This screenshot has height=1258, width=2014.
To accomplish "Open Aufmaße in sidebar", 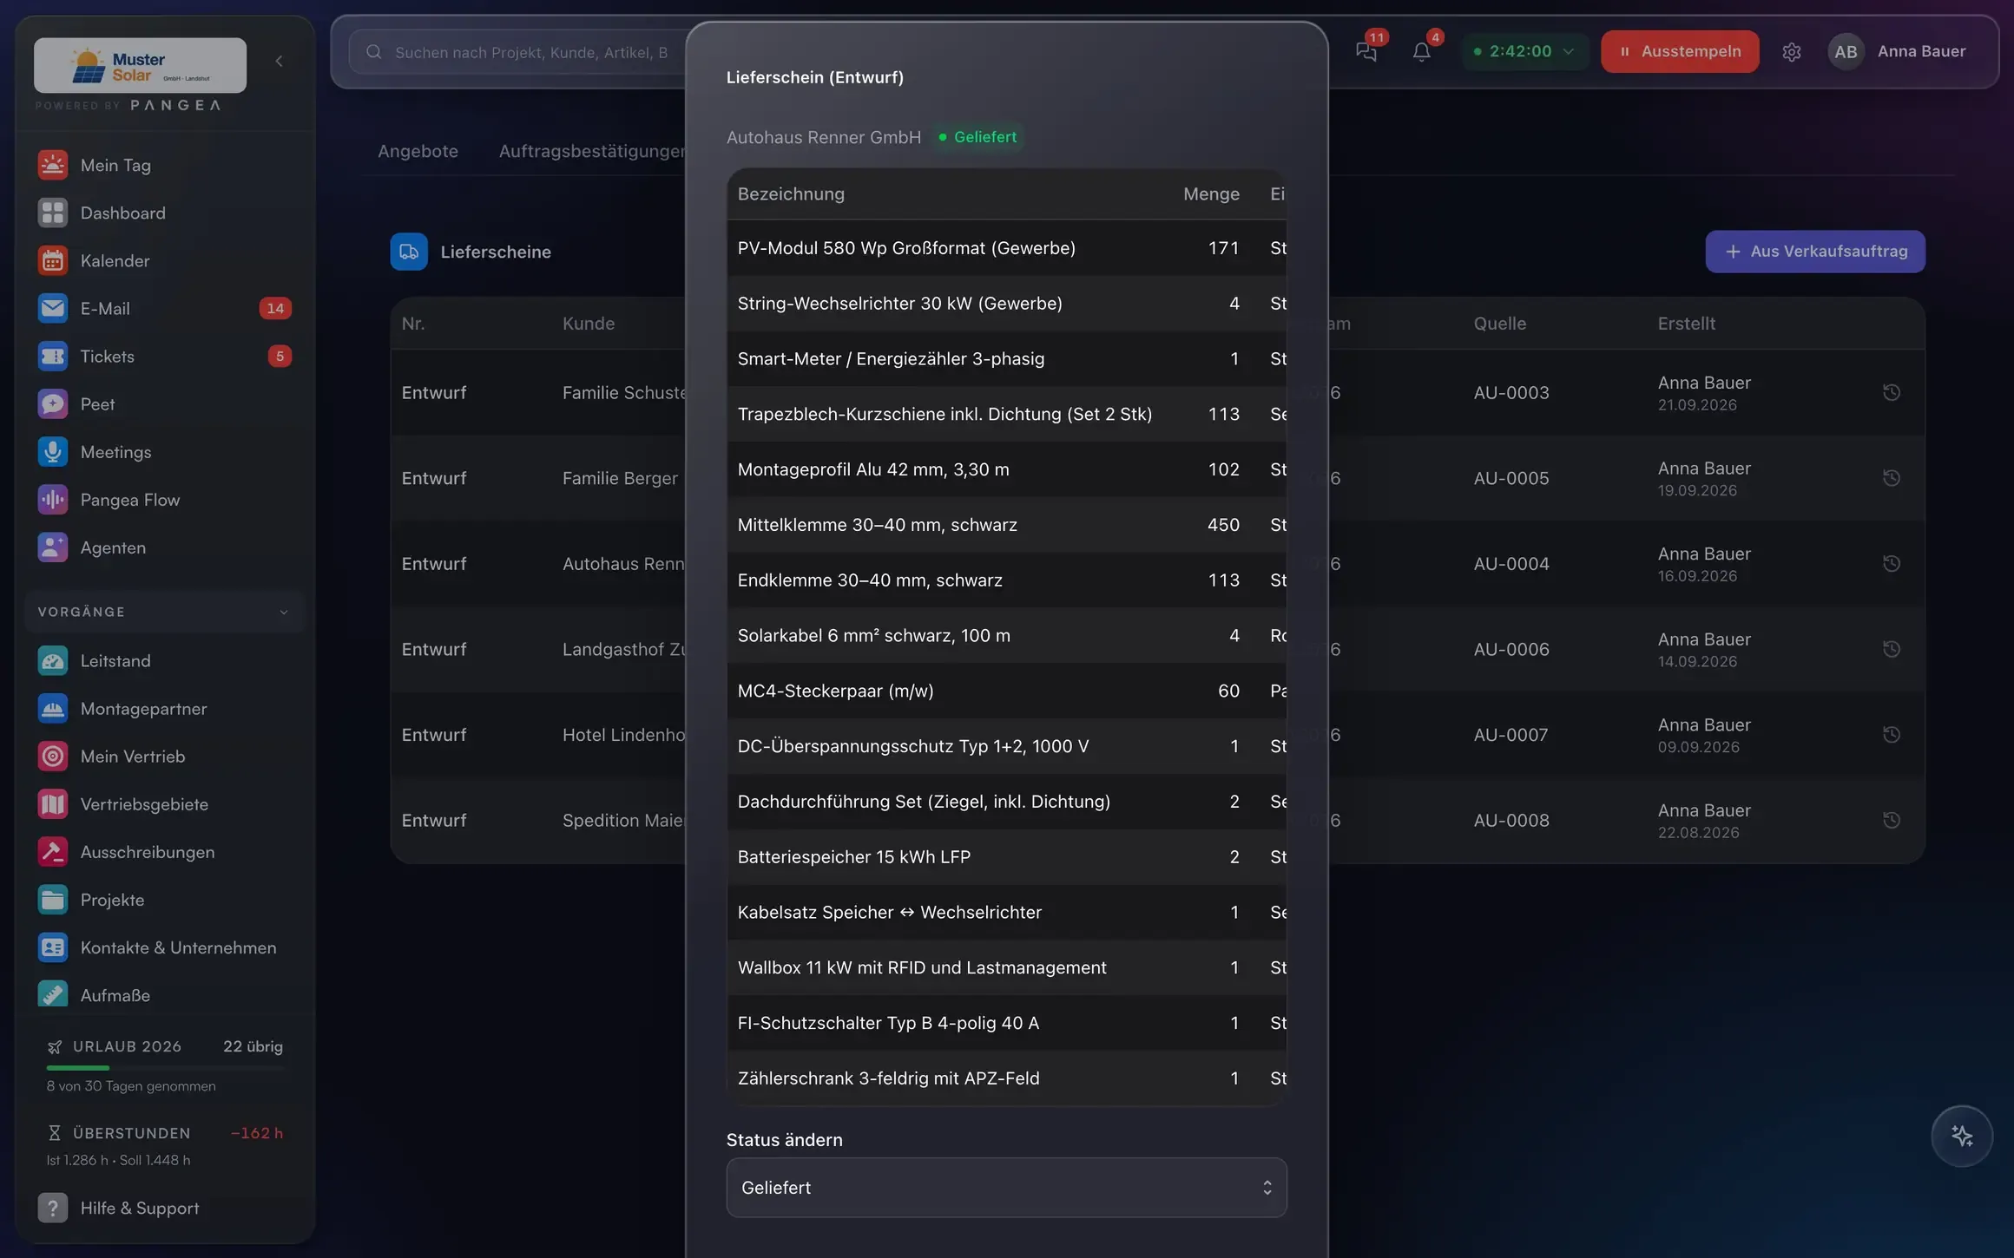I will tap(164, 995).
